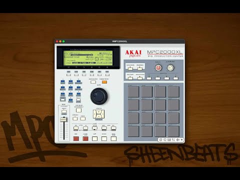Image resolution: width=240 pixels, height=180 pixels.
Task: Click the GO TO locate button
Action: pos(94,128)
